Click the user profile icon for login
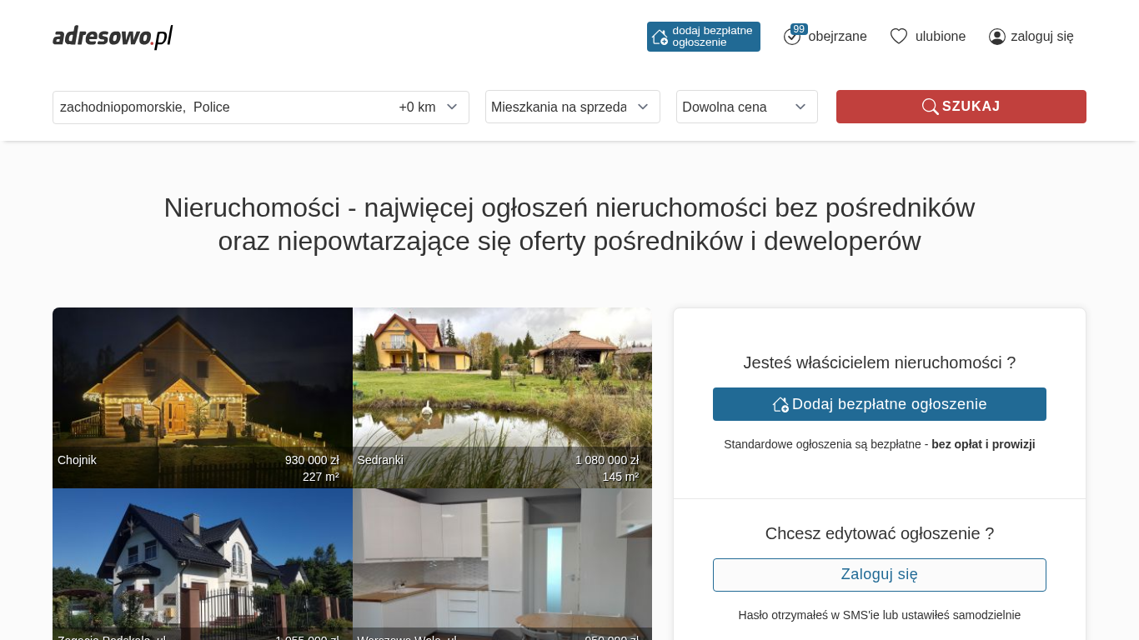Image resolution: width=1139 pixels, height=640 pixels. [x=996, y=37]
